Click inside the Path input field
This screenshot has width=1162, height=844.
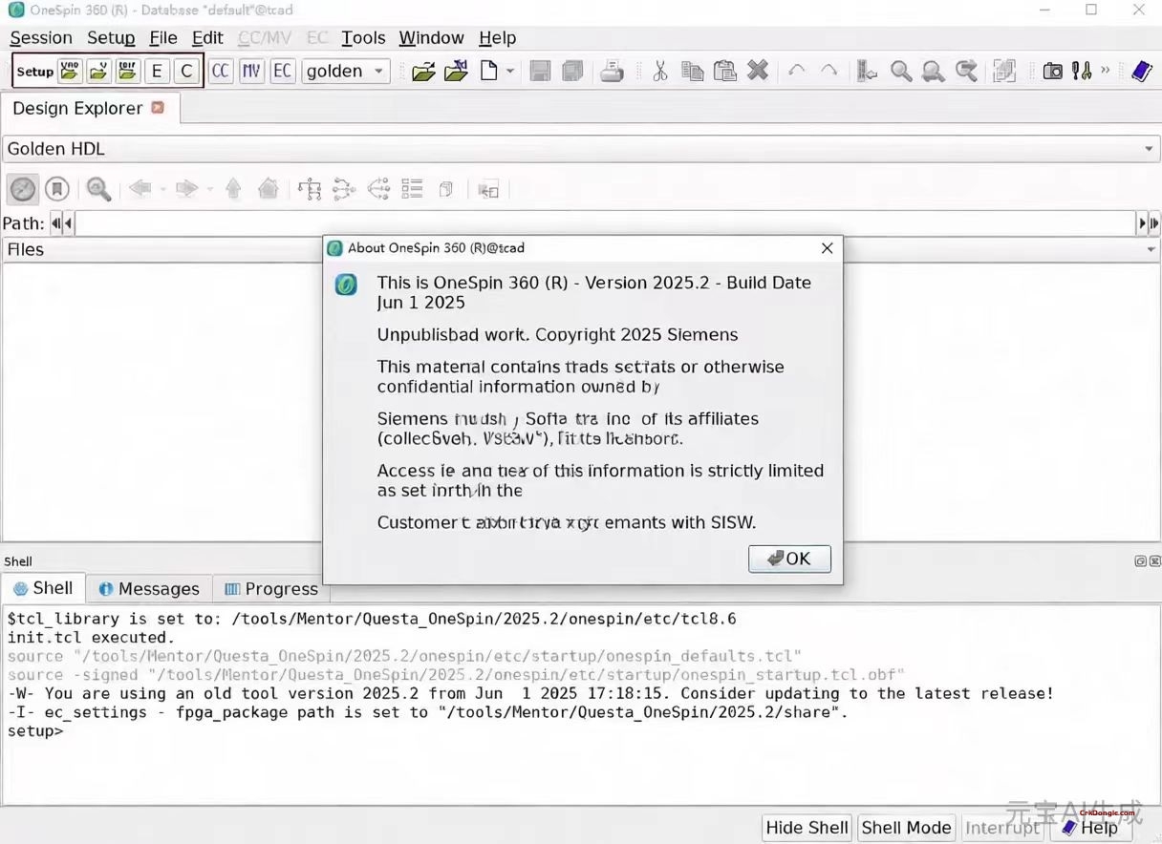606,223
